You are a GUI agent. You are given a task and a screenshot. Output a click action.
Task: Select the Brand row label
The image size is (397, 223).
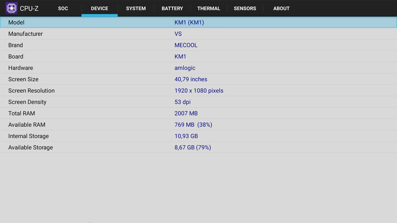(15, 45)
